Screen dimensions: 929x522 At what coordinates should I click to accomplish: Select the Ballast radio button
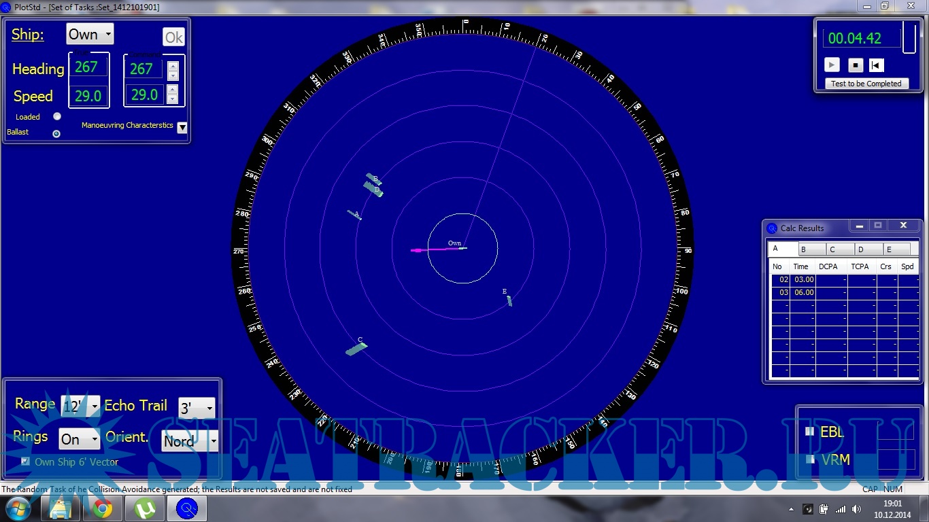pos(56,133)
